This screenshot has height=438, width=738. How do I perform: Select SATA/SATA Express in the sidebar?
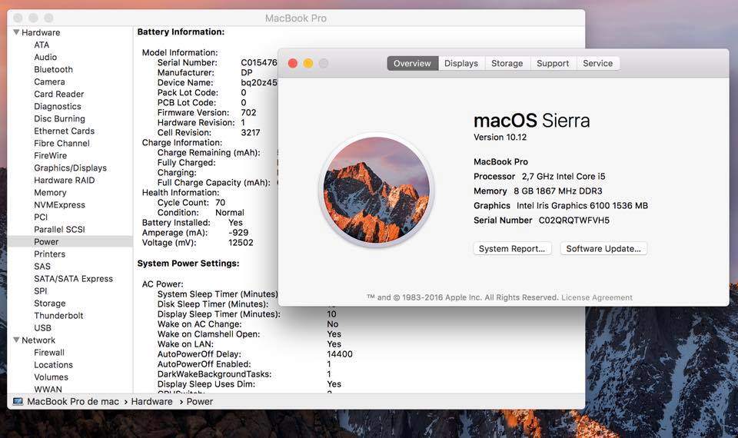pyautogui.click(x=74, y=278)
